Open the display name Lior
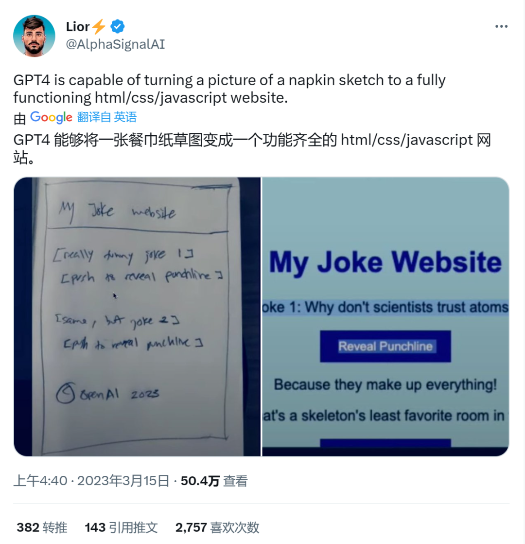This screenshot has height=544, width=525. pos(78,27)
